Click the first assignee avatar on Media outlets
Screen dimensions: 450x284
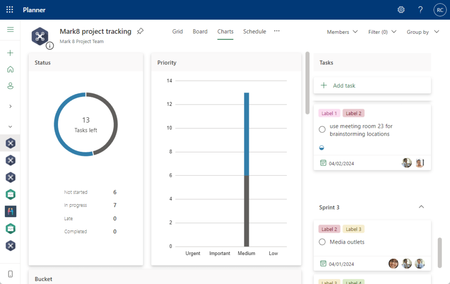pos(393,263)
